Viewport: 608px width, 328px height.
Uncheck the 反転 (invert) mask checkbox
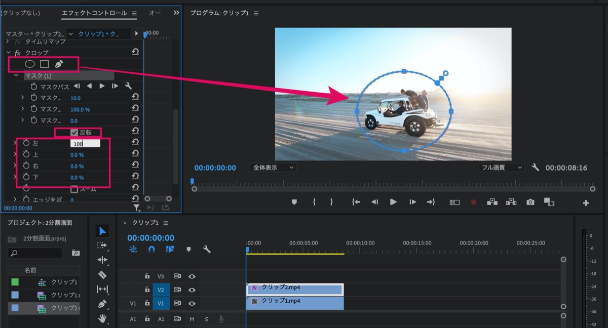coord(74,133)
